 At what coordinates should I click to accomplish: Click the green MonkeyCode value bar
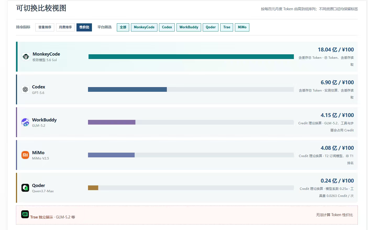click(191, 57)
